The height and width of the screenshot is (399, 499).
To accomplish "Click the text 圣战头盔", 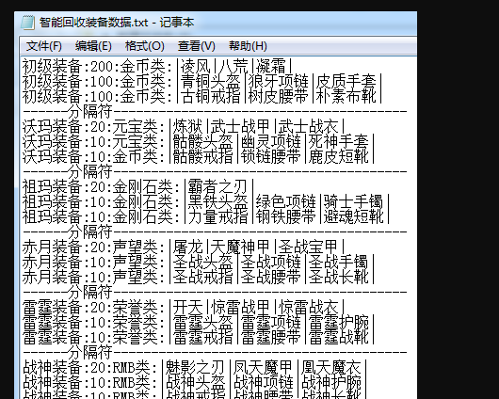I will [202, 262].
